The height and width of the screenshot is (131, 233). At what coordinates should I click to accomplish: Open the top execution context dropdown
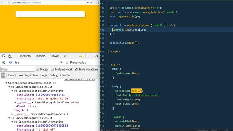pos(39,63)
